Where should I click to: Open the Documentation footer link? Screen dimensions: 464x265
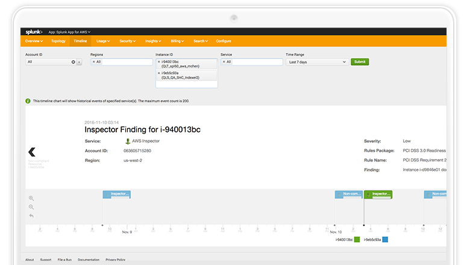click(x=89, y=260)
